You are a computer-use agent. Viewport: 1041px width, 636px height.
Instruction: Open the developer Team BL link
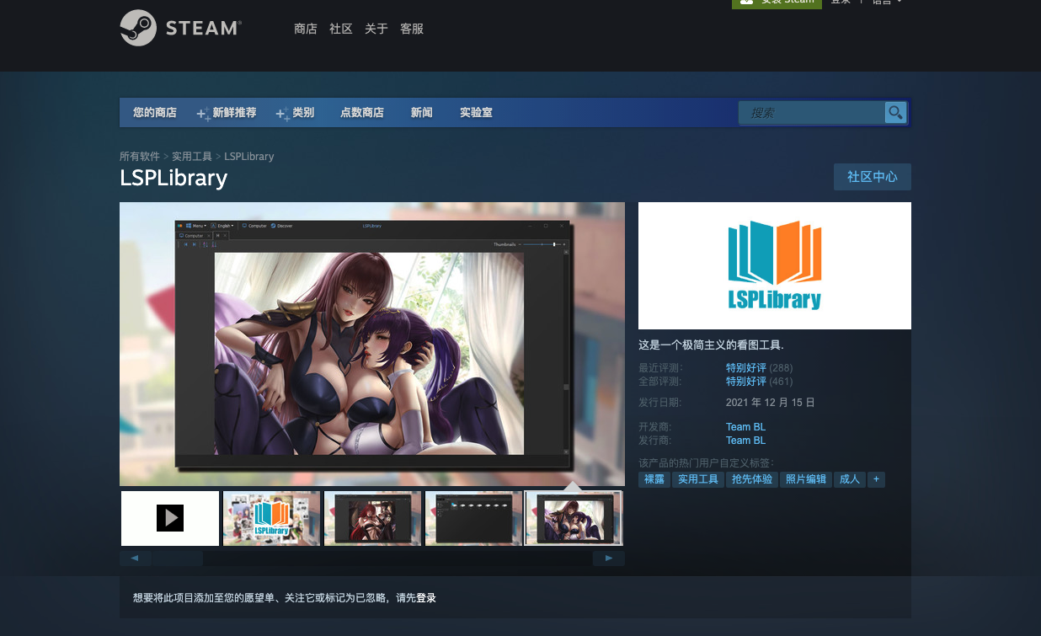point(745,427)
